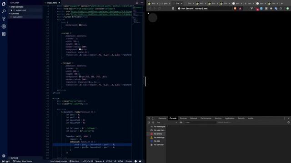The width and height of the screenshot is (291, 163).
Task: Open the editor More Actions menu
Action: [142, 3]
